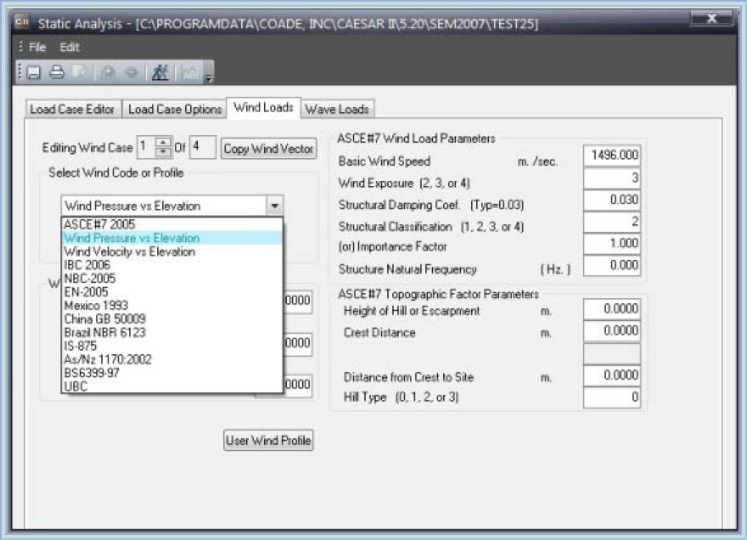Screen dimensions: 747x540
Task: Click the Basic Wind Speed field 1496.000
Action: tap(612, 155)
